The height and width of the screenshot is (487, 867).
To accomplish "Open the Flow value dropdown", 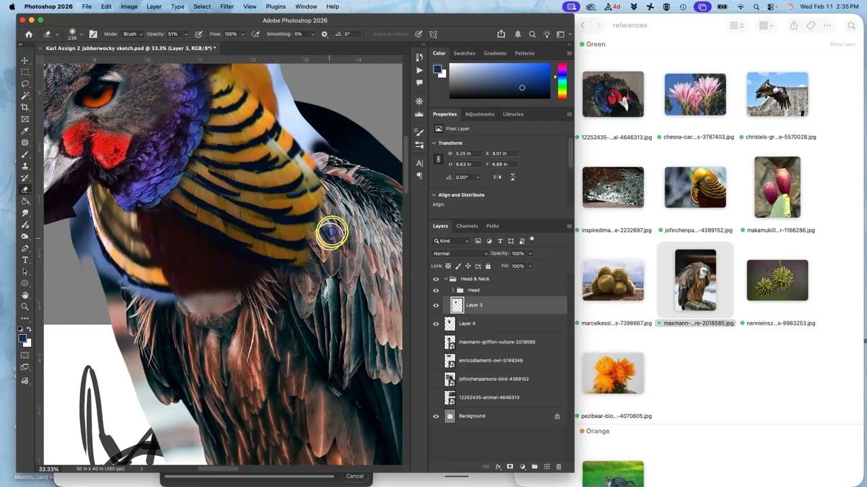I will [x=243, y=34].
